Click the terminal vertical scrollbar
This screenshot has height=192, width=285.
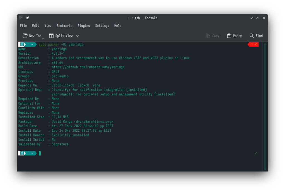coord(265,106)
